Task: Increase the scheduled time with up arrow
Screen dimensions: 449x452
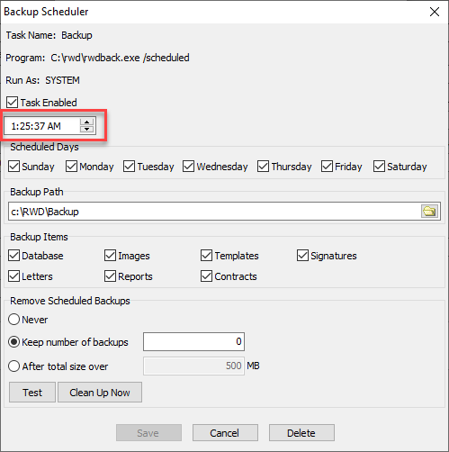Action: pyautogui.click(x=87, y=122)
